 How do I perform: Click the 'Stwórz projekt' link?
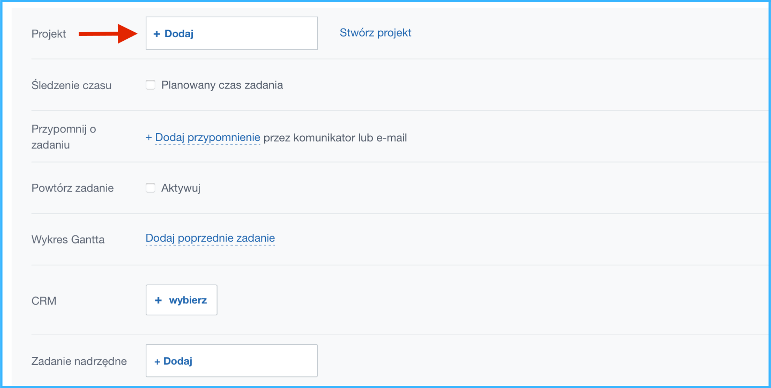375,33
